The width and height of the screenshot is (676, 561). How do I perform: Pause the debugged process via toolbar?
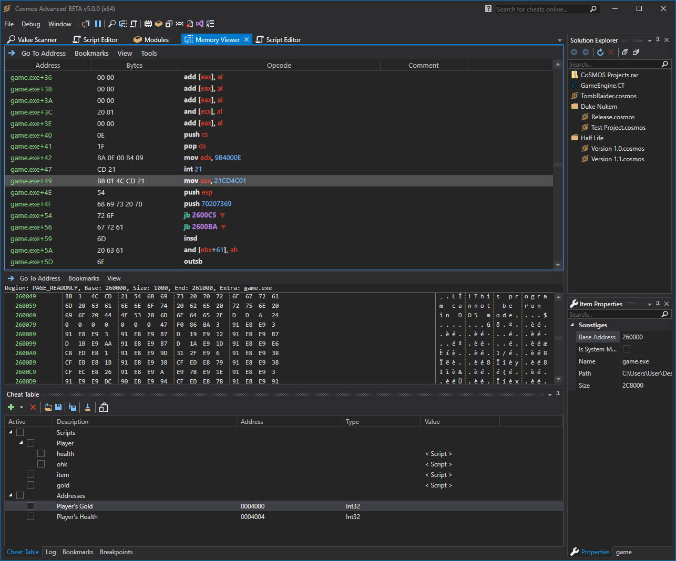point(97,24)
